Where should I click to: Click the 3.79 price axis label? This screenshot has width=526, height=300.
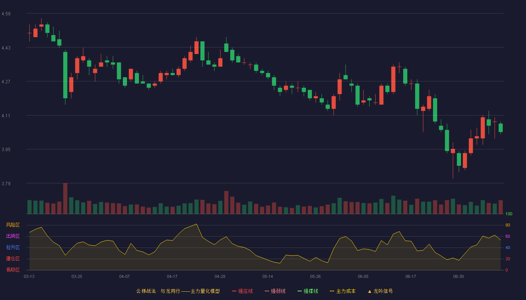click(6, 184)
